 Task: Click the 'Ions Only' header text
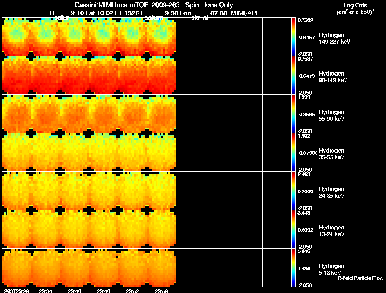pyautogui.click(x=219, y=5)
